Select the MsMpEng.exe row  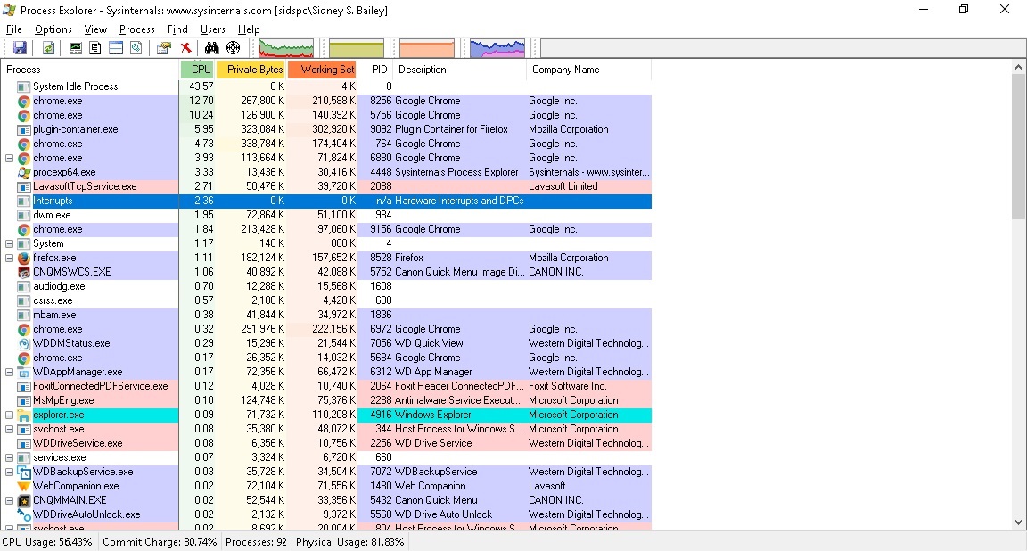326,400
